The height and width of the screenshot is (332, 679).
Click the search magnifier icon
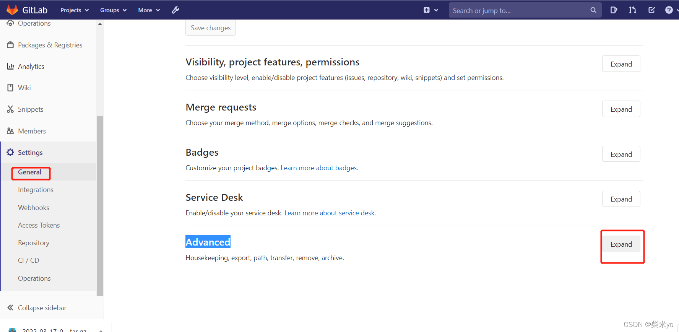click(593, 10)
